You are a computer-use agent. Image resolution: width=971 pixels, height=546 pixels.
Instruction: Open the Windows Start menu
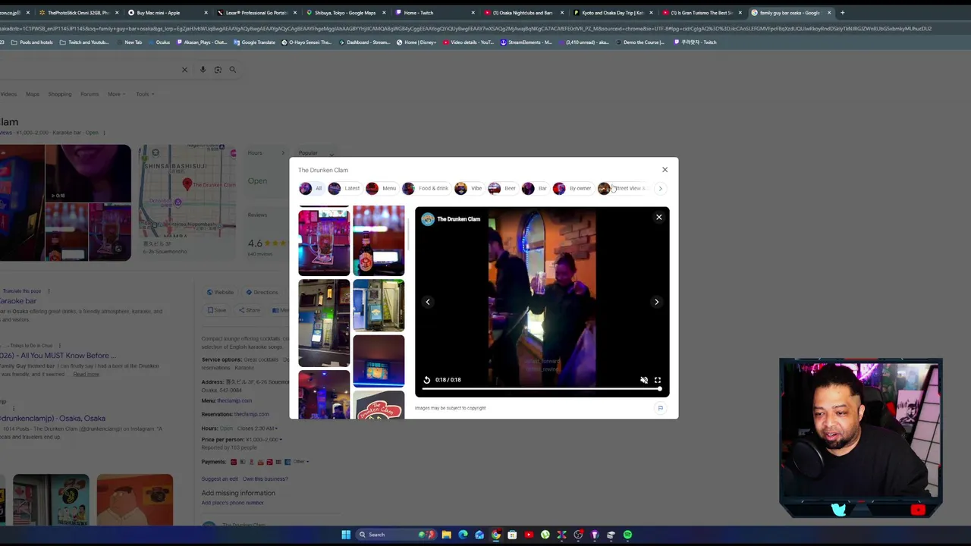pyautogui.click(x=346, y=535)
